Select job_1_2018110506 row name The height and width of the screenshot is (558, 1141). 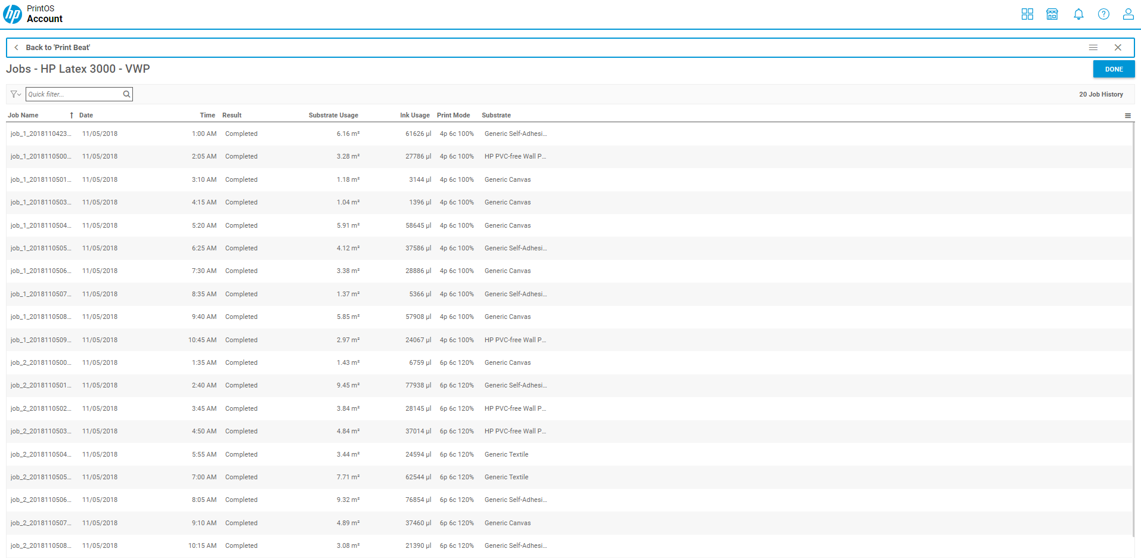pyautogui.click(x=41, y=271)
